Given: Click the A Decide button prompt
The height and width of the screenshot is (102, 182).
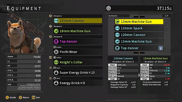Looking at the screenshot, I should pos(11,98).
